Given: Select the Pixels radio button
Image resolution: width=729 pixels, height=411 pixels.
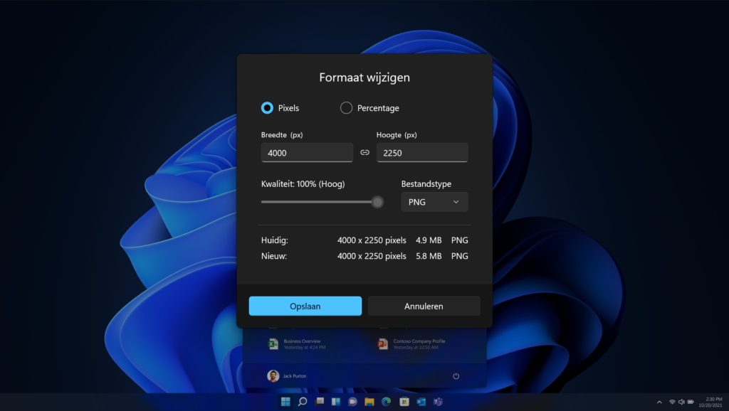Looking at the screenshot, I should coord(268,108).
